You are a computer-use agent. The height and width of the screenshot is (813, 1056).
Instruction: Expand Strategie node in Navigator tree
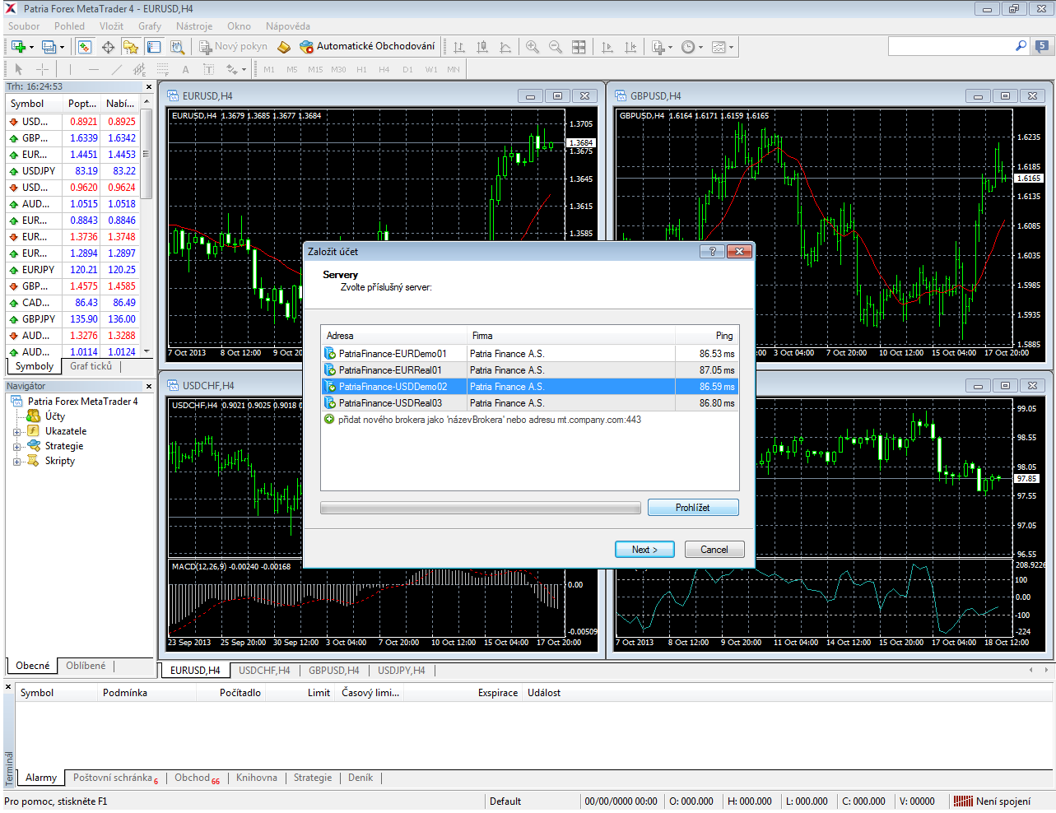click(16, 447)
